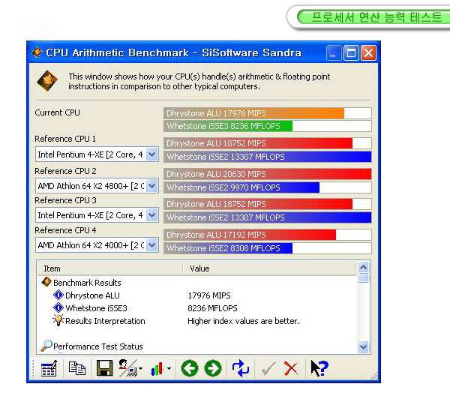Click the window title bar text
Viewport: 450px width, 393px height.
point(174,52)
